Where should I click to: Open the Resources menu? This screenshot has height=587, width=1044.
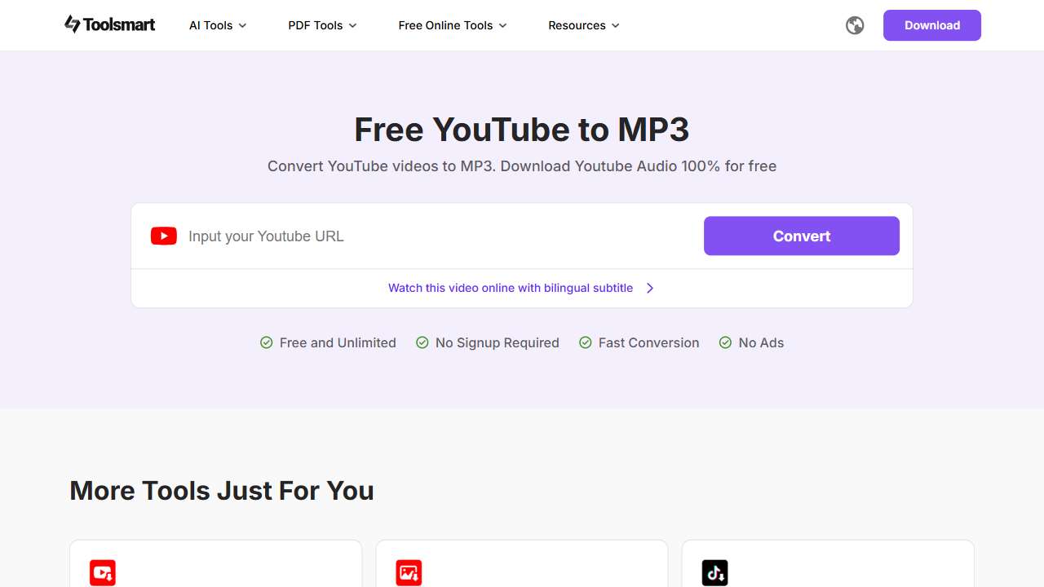pos(582,25)
